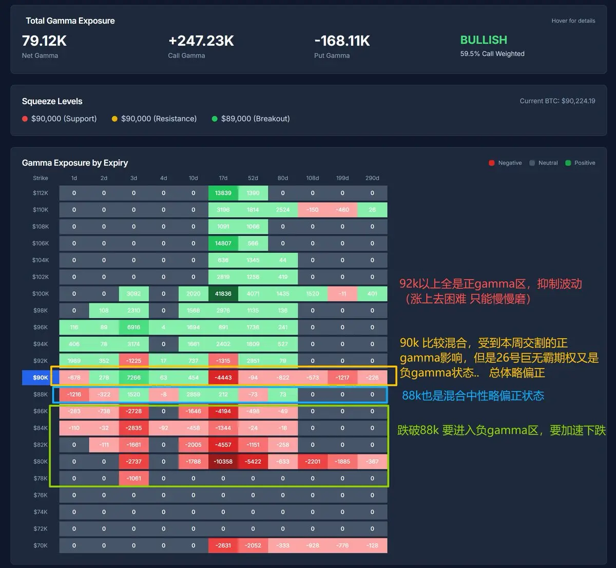
Task: Click the $70K strike label
Action: [x=41, y=545]
